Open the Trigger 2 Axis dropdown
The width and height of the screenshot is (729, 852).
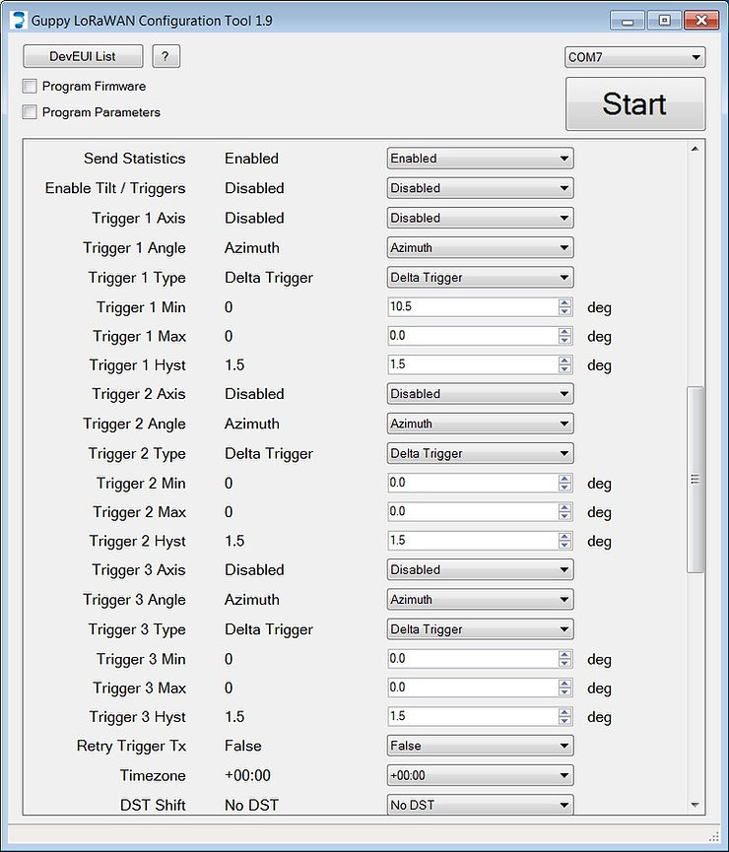(x=480, y=394)
